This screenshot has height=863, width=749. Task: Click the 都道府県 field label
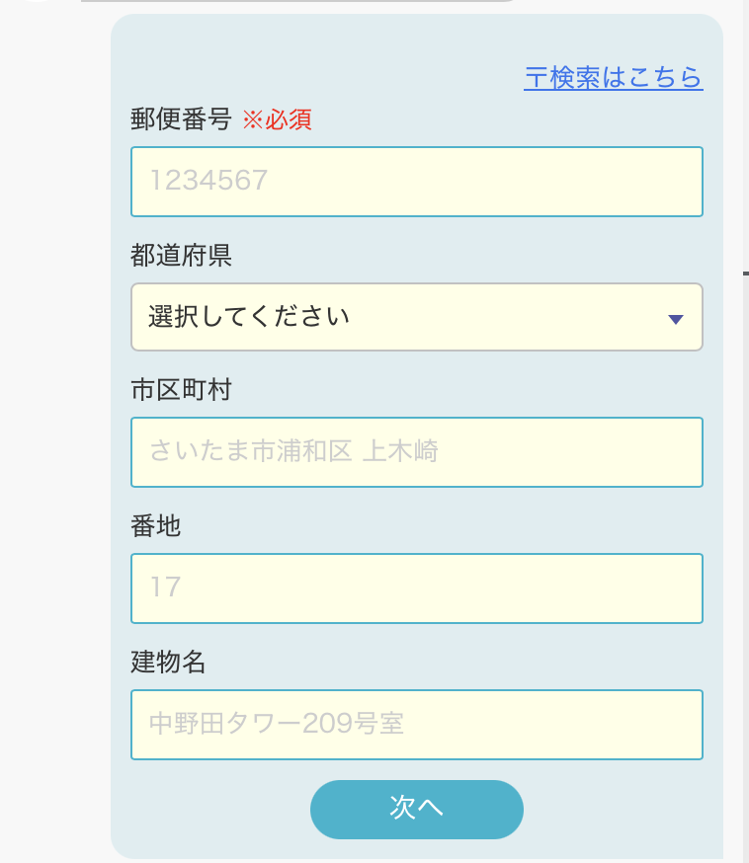181,256
